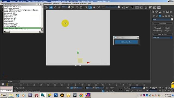Open the Schematic View icon
174x98 pixels.
click(141, 7)
